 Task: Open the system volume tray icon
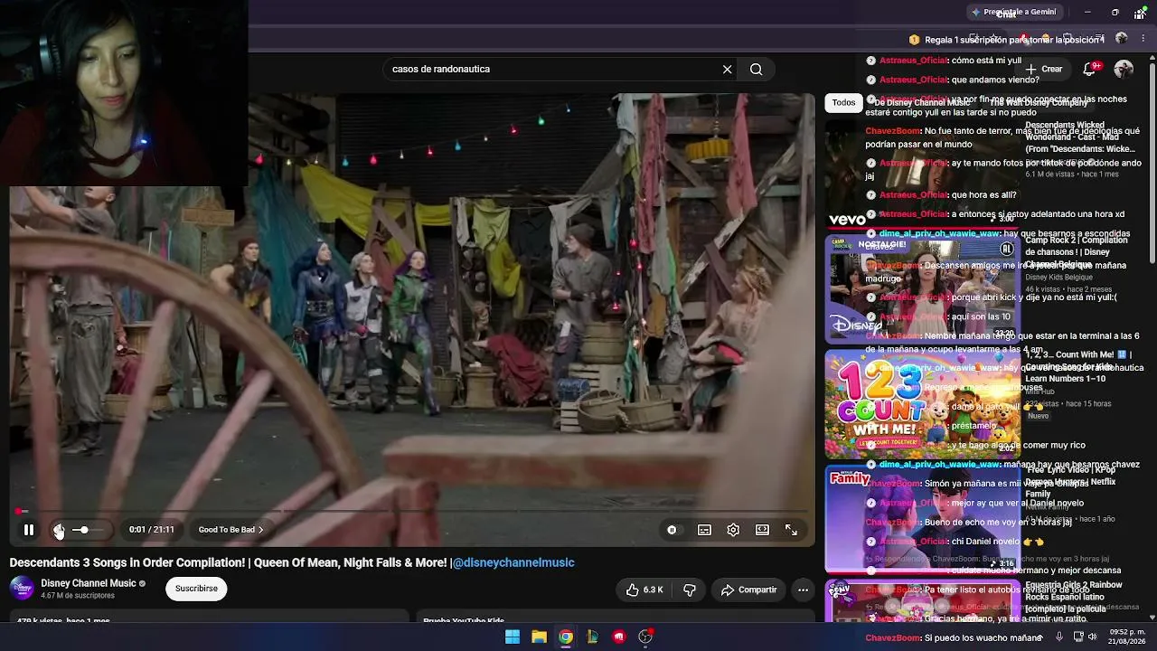pyautogui.click(x=1093, y=637)
